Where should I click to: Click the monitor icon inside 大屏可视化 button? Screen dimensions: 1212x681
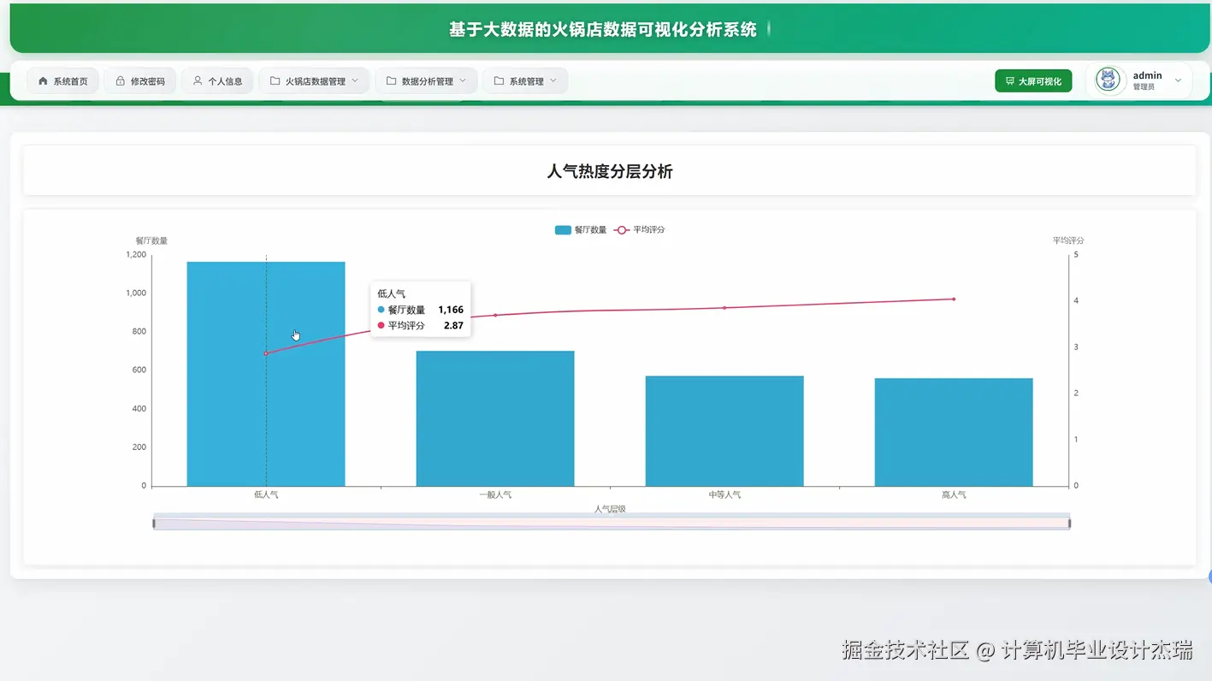[1010, 80]
